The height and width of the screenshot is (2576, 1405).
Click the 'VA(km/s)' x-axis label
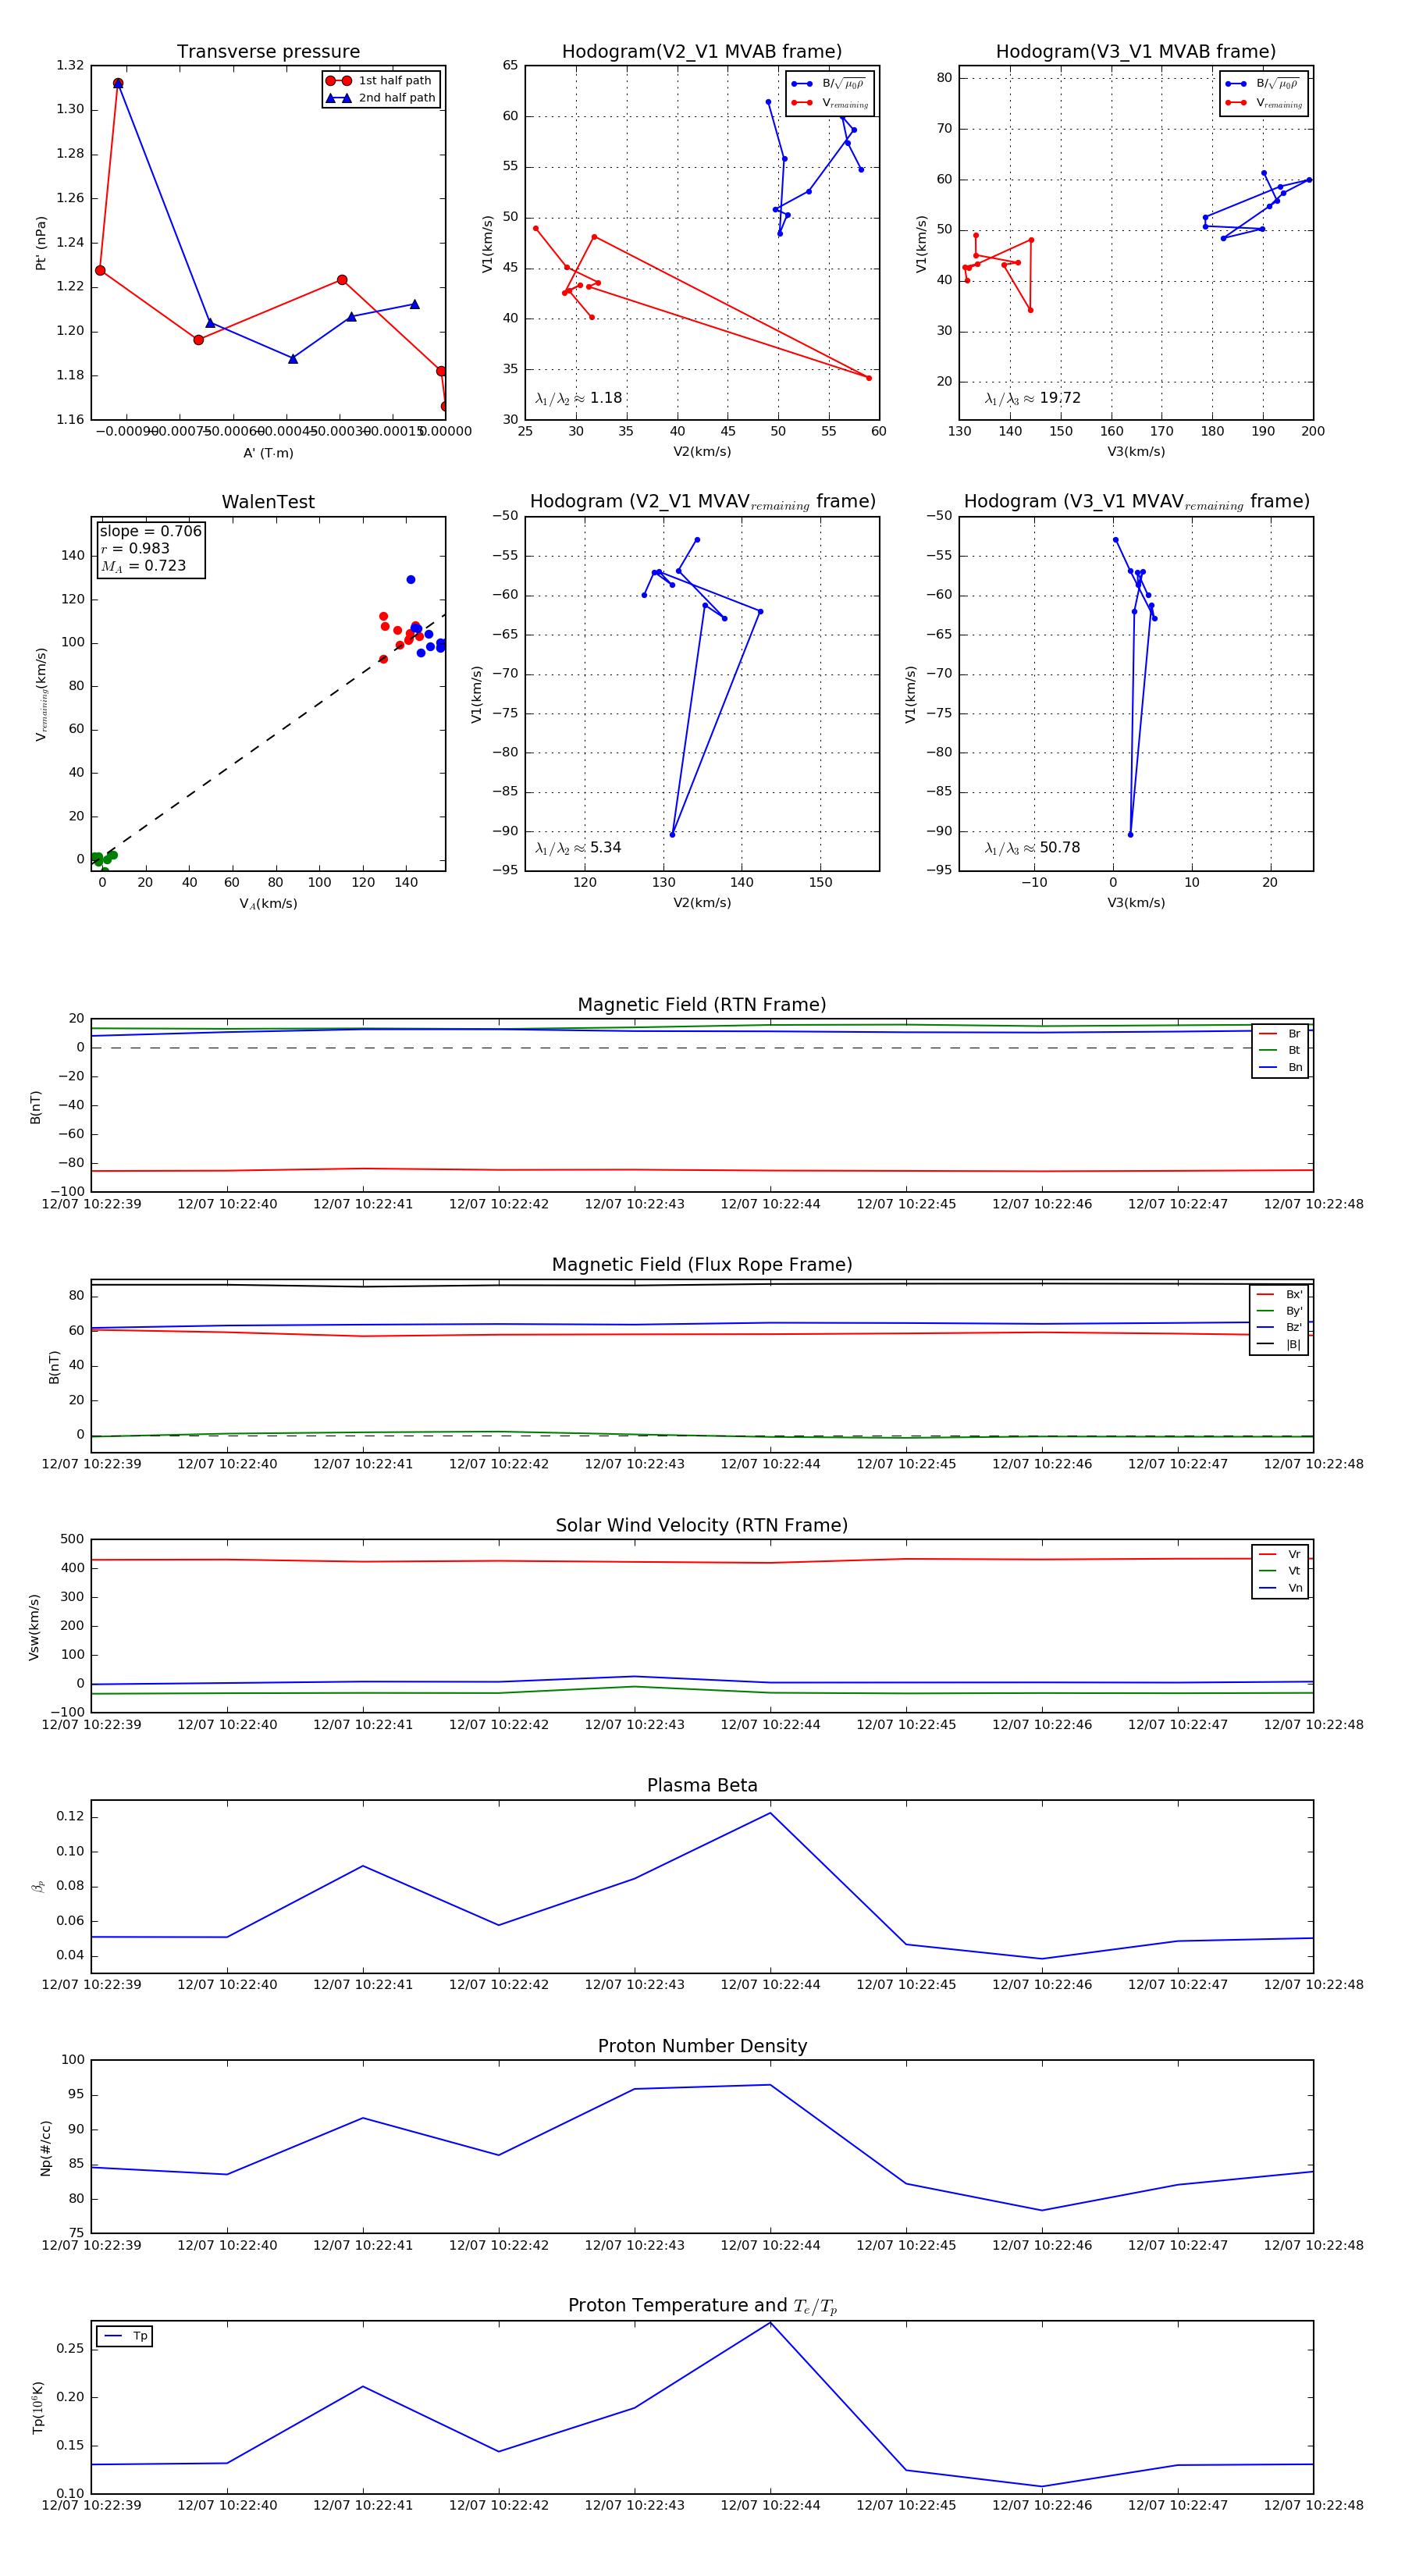tap(268, 904)
